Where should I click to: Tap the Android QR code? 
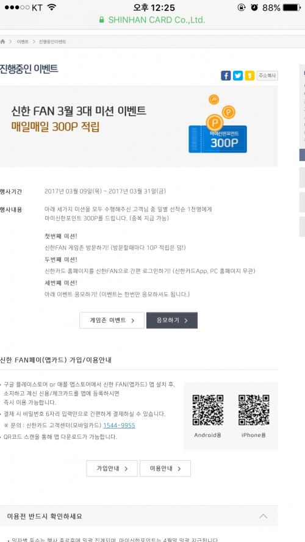pos(208,410)
